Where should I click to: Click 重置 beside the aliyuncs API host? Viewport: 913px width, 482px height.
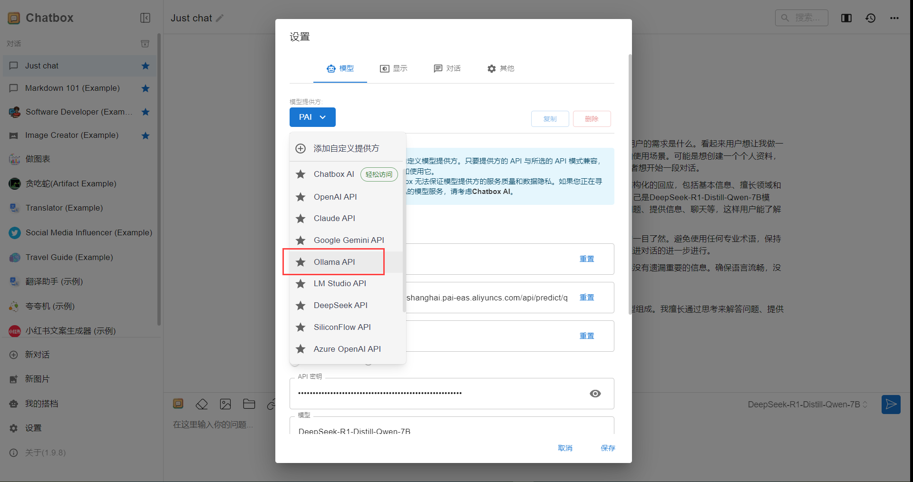point(587,298)
